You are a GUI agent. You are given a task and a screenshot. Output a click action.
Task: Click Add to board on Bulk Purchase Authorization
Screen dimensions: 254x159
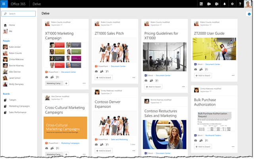(x=203, y=147)
